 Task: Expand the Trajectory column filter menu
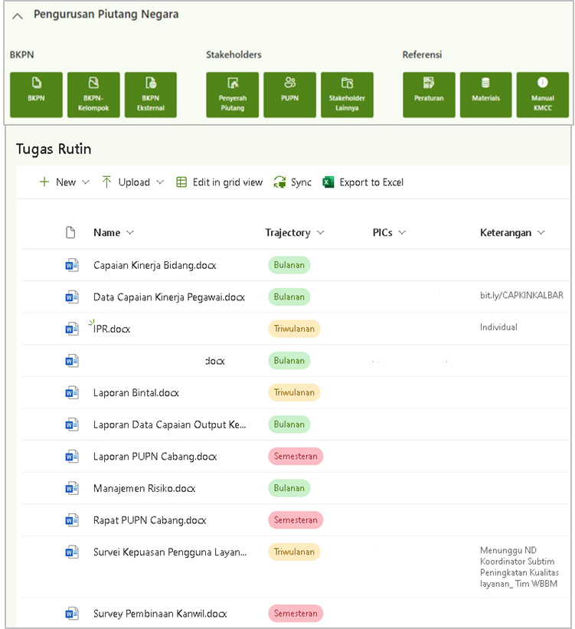[x=320, y=233]
